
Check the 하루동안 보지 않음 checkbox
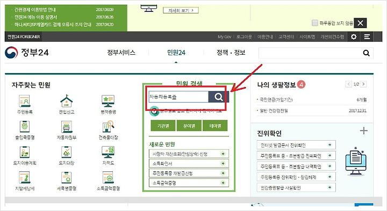tap(314, 23)
